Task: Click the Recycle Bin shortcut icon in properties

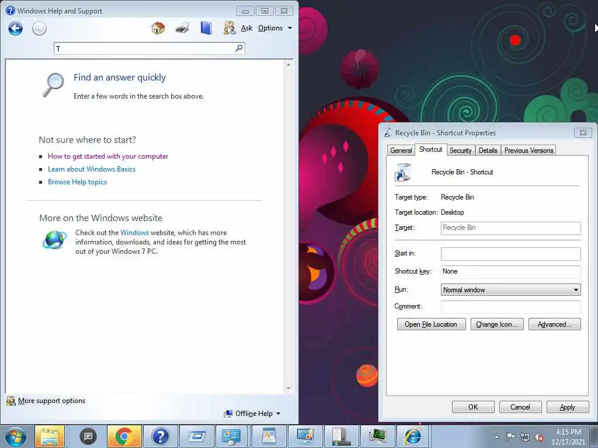Action: [403, 172]
